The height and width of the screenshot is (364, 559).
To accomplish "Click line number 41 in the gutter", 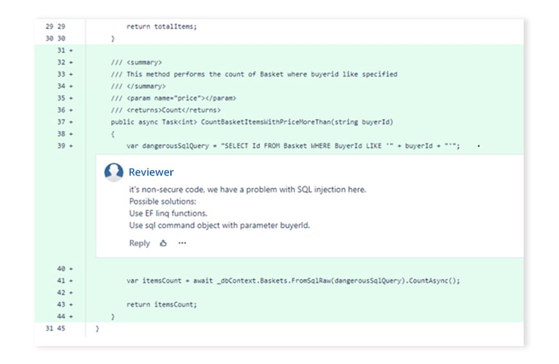I will (61, 280).
